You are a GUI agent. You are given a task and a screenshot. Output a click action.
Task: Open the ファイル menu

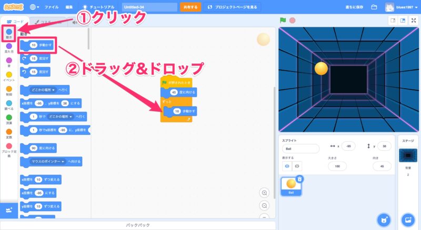coord(52,7)
